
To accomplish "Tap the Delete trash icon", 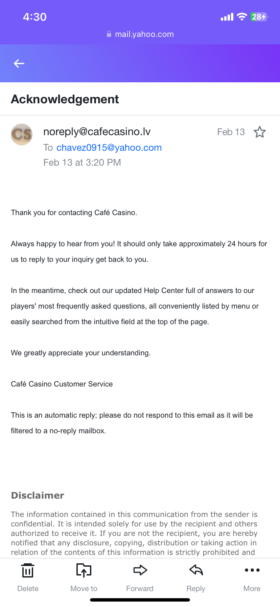I will pos(28,570).
